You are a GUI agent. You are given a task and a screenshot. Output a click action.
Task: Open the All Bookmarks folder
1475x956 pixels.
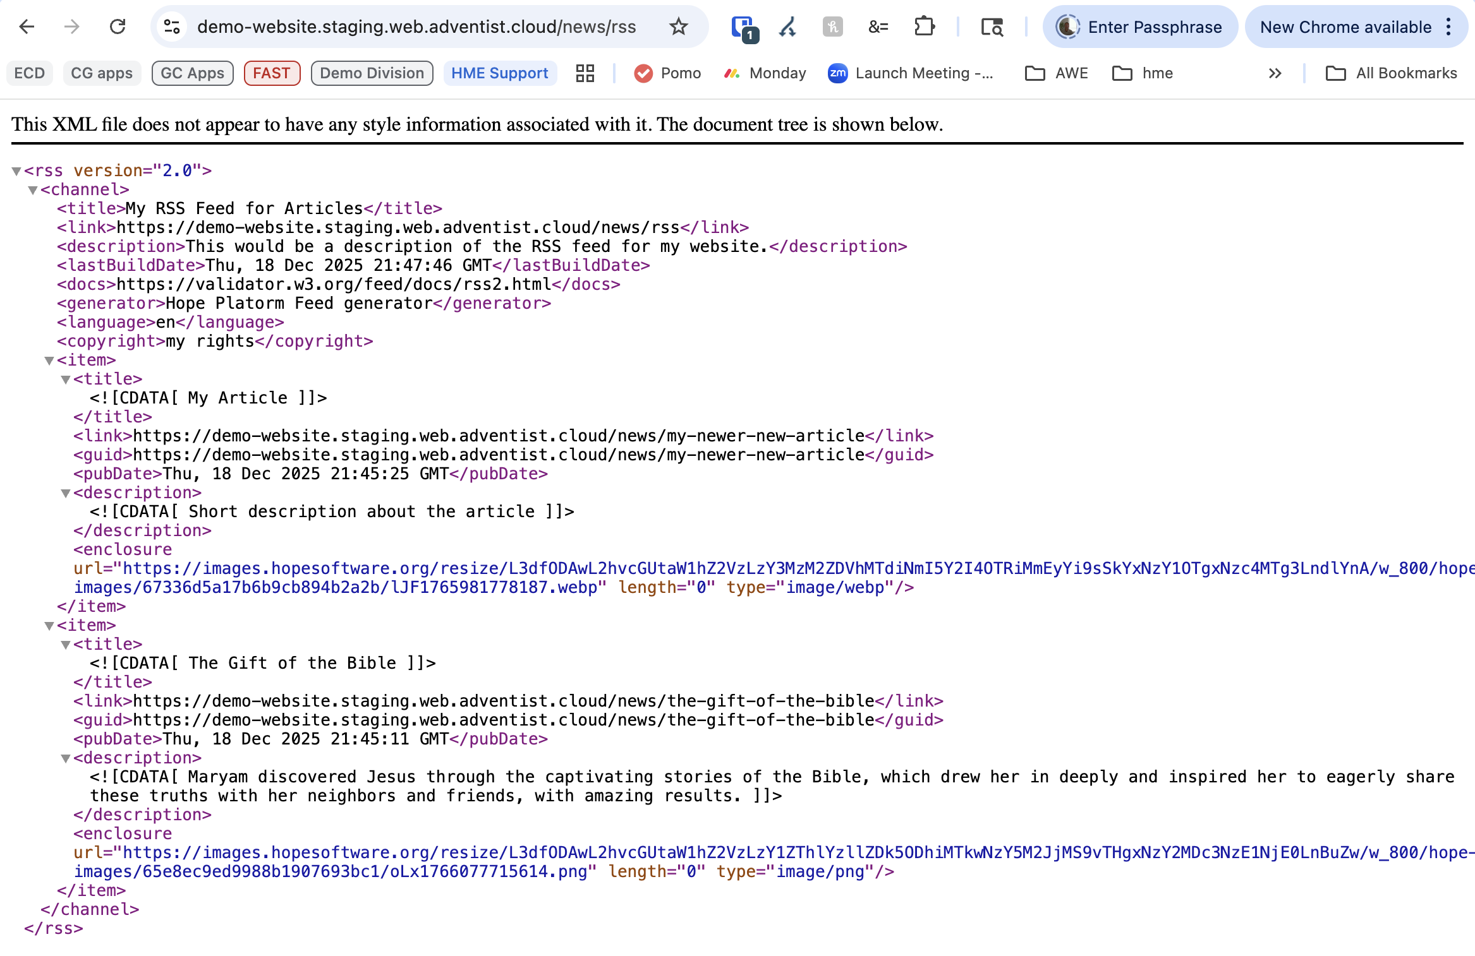point(1392,73)
